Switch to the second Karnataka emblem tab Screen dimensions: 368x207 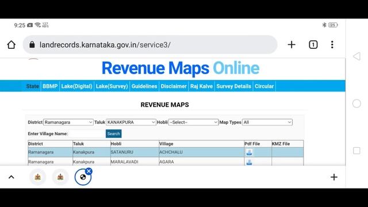tap(60, 177)
